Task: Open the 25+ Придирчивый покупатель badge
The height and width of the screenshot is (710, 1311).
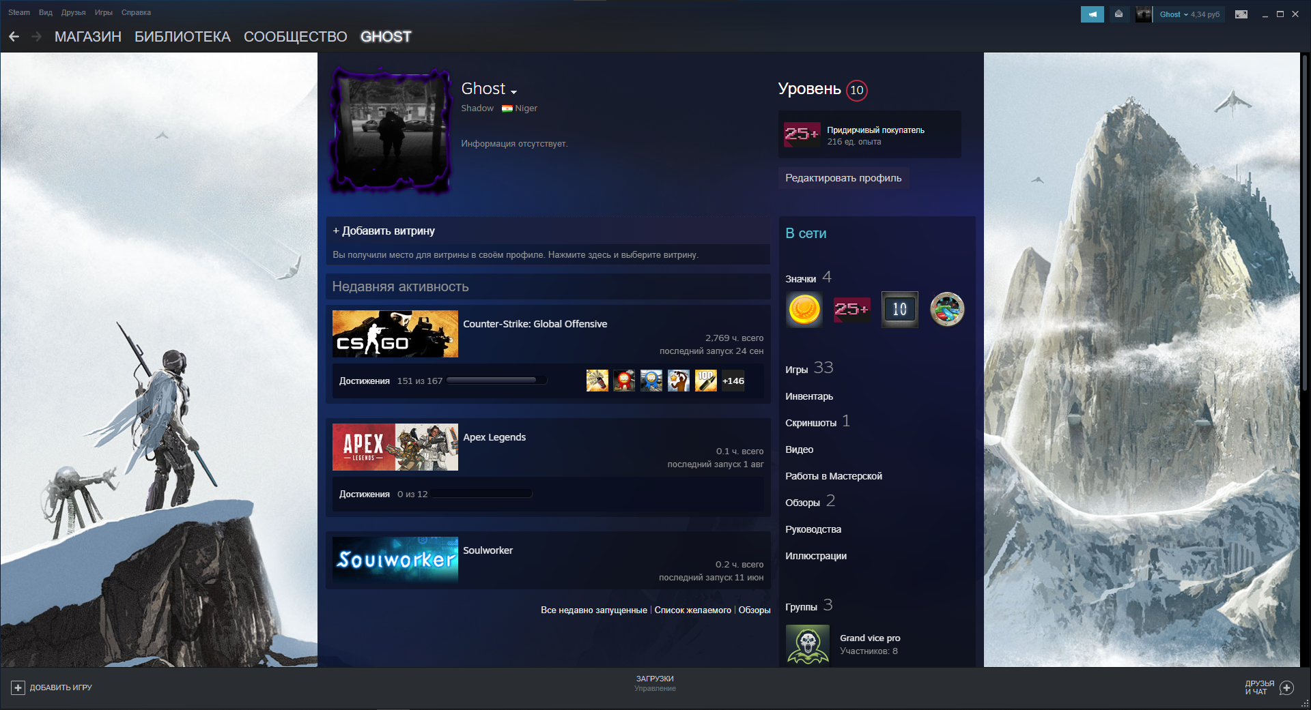Action: [x=869, y=135]
